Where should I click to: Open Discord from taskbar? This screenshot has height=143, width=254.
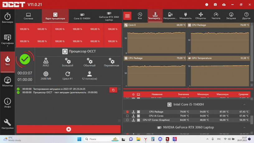click(x=160, y=139)
